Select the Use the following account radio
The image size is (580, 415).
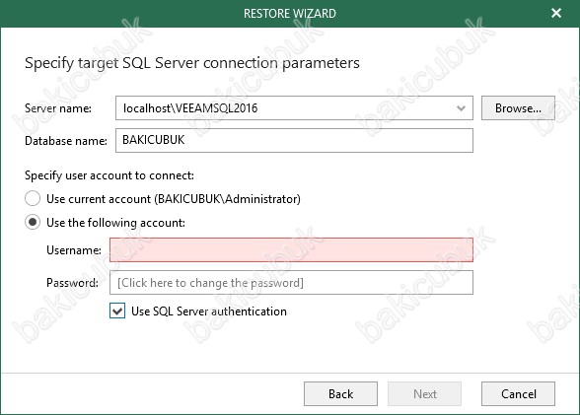point(33,222)
